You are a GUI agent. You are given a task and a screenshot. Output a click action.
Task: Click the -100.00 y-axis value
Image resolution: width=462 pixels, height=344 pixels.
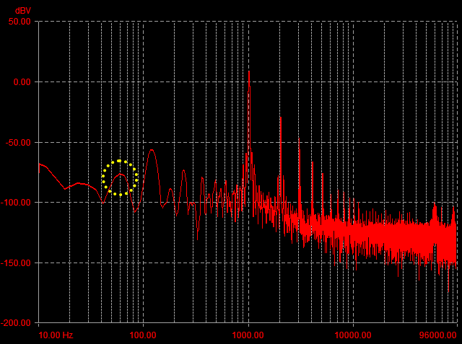16,203
